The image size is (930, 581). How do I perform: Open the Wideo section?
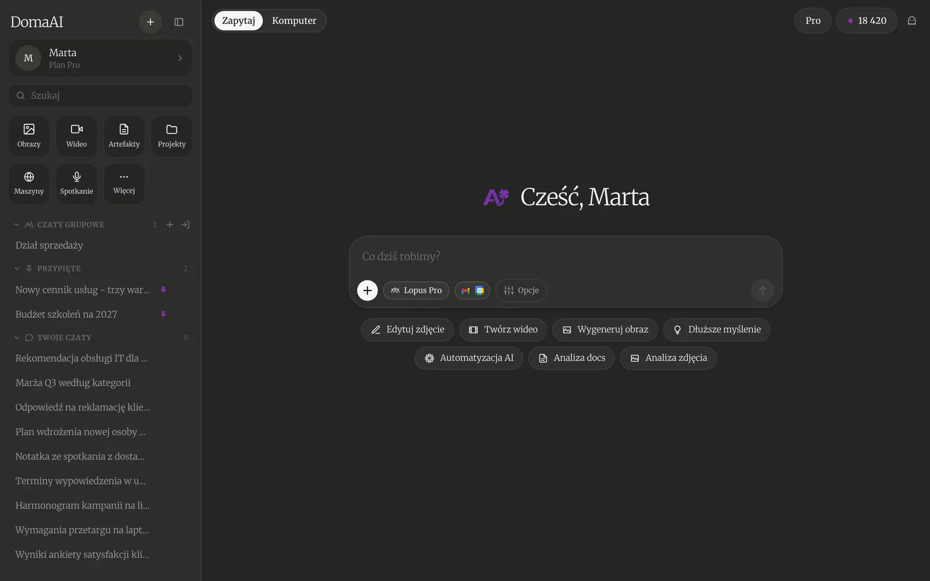pyautogui.click(x=77, y=136)
